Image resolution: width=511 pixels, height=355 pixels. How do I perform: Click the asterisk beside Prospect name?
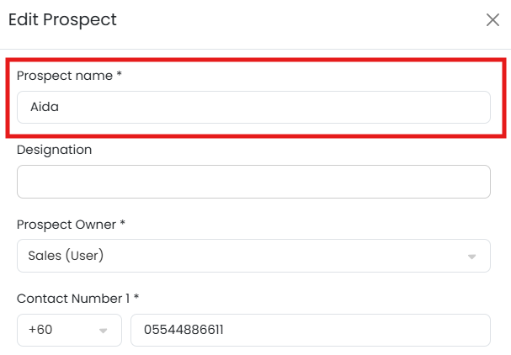pos(120,75)
